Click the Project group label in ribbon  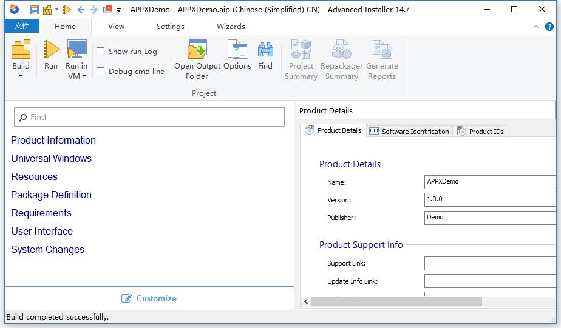[204, 93]
